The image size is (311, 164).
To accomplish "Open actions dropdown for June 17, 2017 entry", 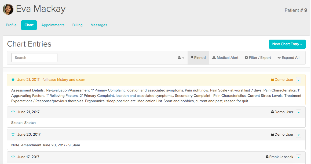I will tap(298, 157).
